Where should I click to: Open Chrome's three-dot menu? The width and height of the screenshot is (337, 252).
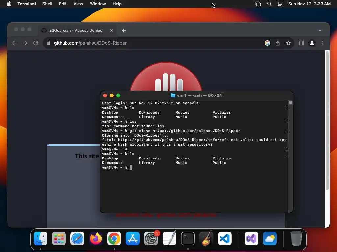(323, 43)
